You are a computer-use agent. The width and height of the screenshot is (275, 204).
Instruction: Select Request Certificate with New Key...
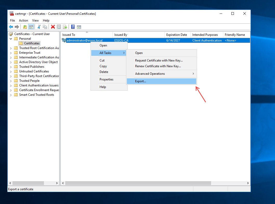[x=161, y=60]
